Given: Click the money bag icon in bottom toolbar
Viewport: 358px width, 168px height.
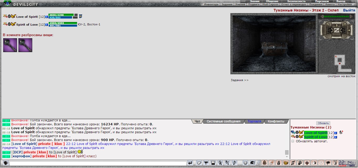Looking at the screenshot, I should pyautogui.click(x=279, y=163).
